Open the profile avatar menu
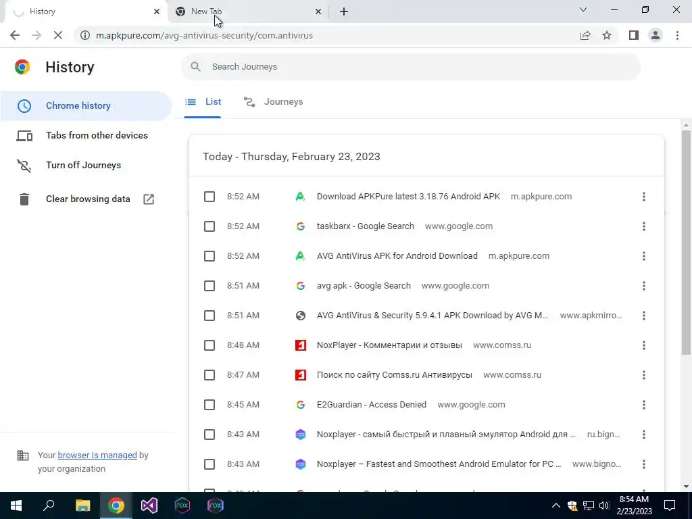Screen dimensions: 692x519 656,35
